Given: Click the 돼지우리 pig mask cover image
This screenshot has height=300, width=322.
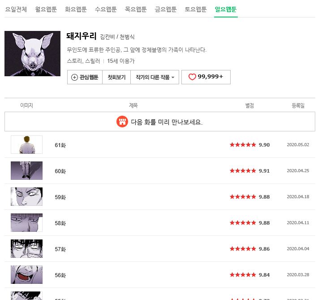Looking at the screenshot, I should point(32,53).
